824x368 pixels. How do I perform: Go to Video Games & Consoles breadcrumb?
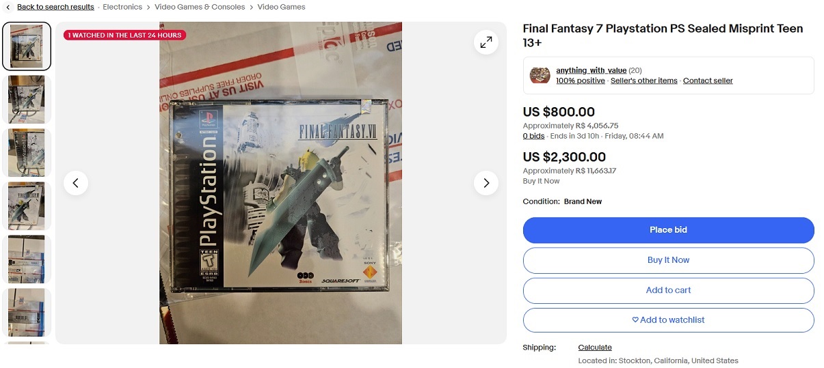(x=200, y=7)
